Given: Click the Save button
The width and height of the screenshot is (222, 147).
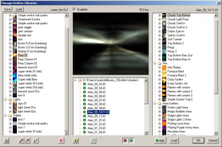Looking at the screenshot, I should pyautogui.click(x=8, y=9).
